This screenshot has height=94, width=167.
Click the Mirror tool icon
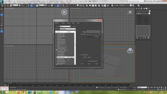[81, 5]
